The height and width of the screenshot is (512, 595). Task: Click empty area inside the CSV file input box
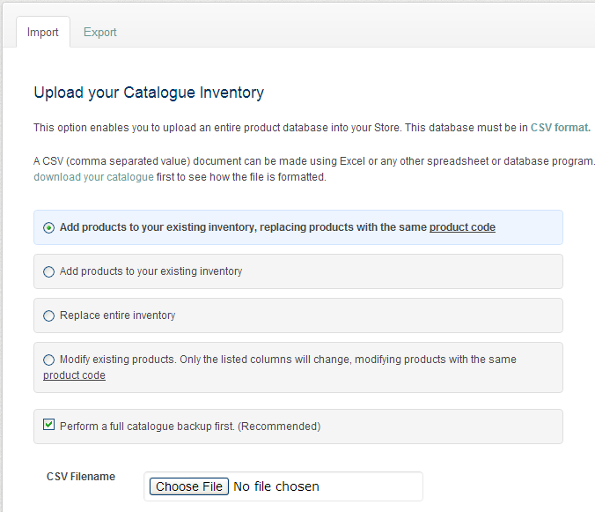tap(370, 486)
